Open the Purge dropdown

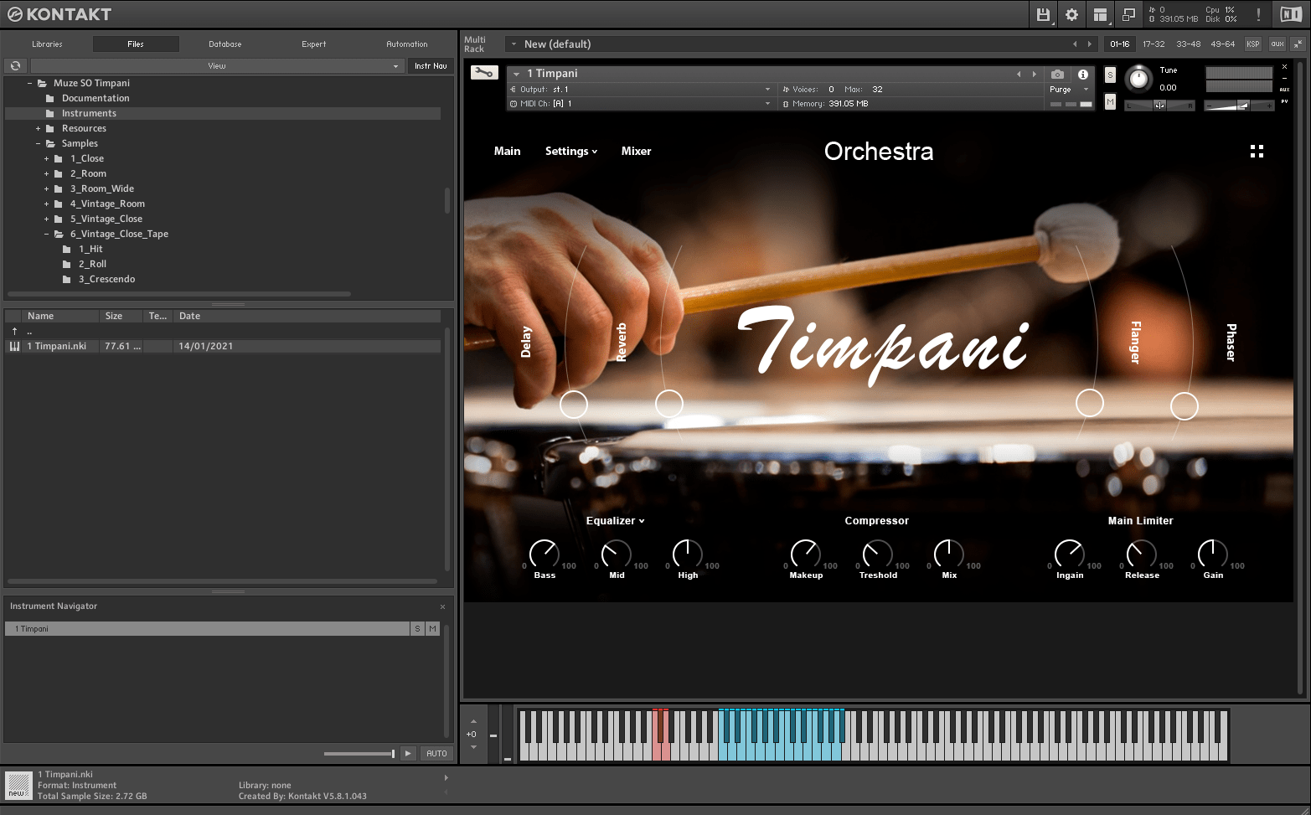pos(1070,90)
